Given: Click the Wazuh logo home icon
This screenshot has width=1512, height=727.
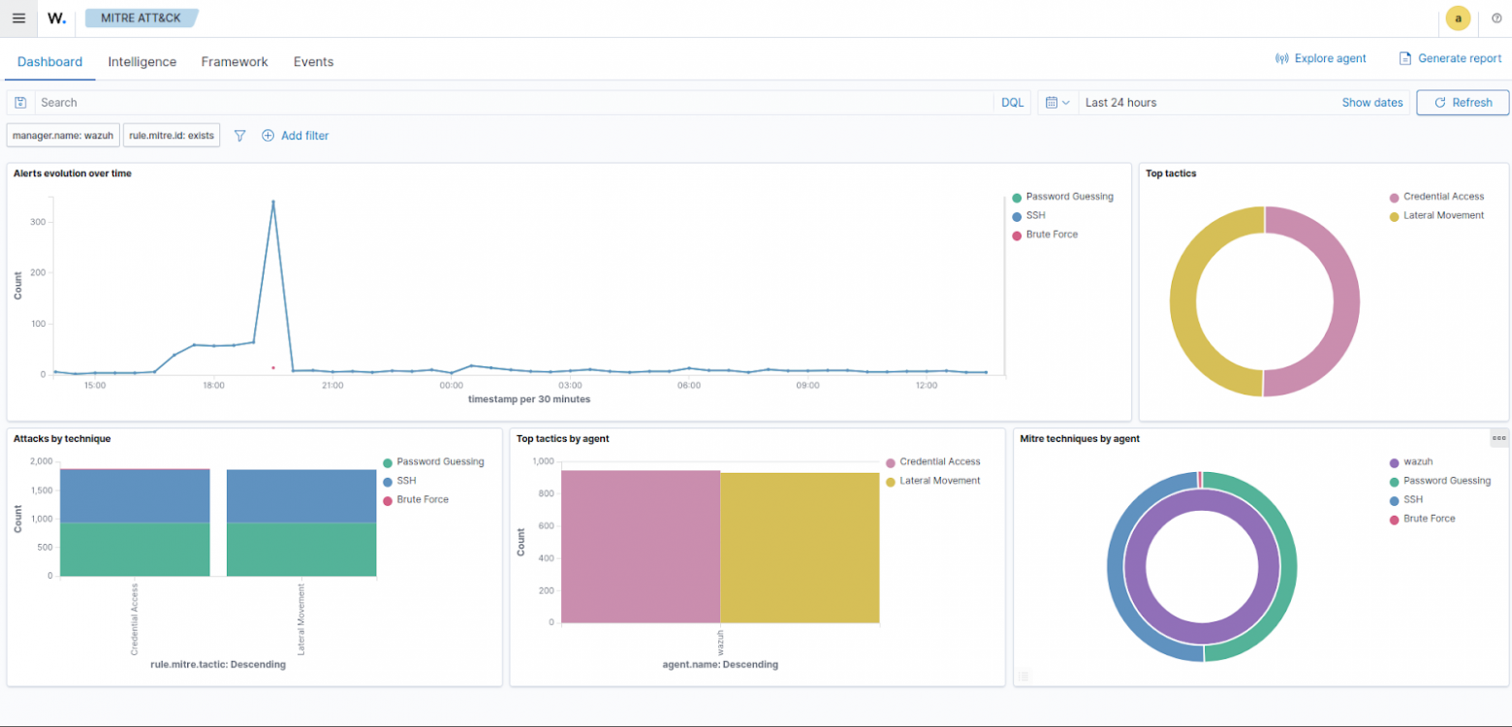Looking at the screenshot, I should [x=57, y=18].
